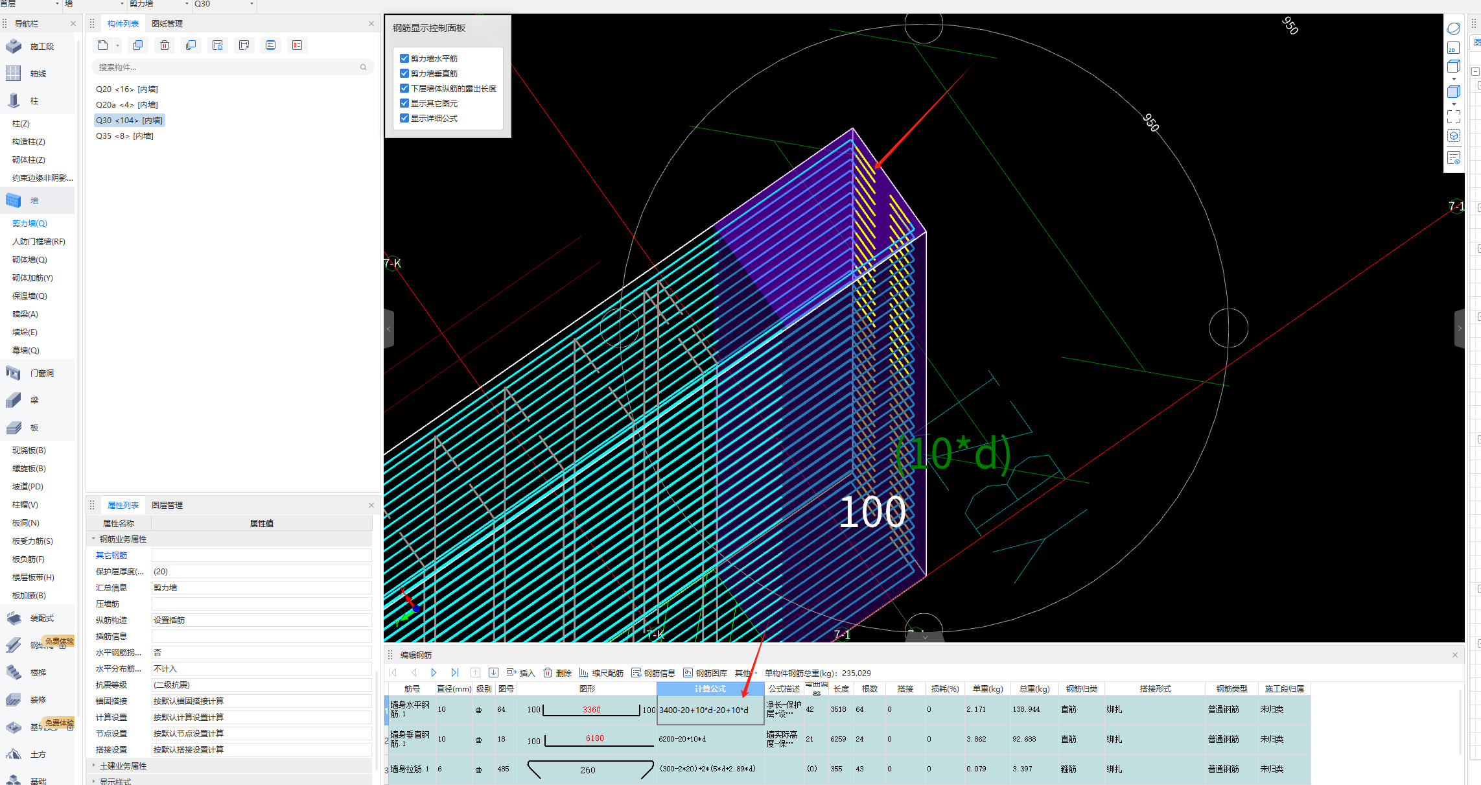Expand 显示样式 section
This screenshot has width=1481, height=785.
93,781
